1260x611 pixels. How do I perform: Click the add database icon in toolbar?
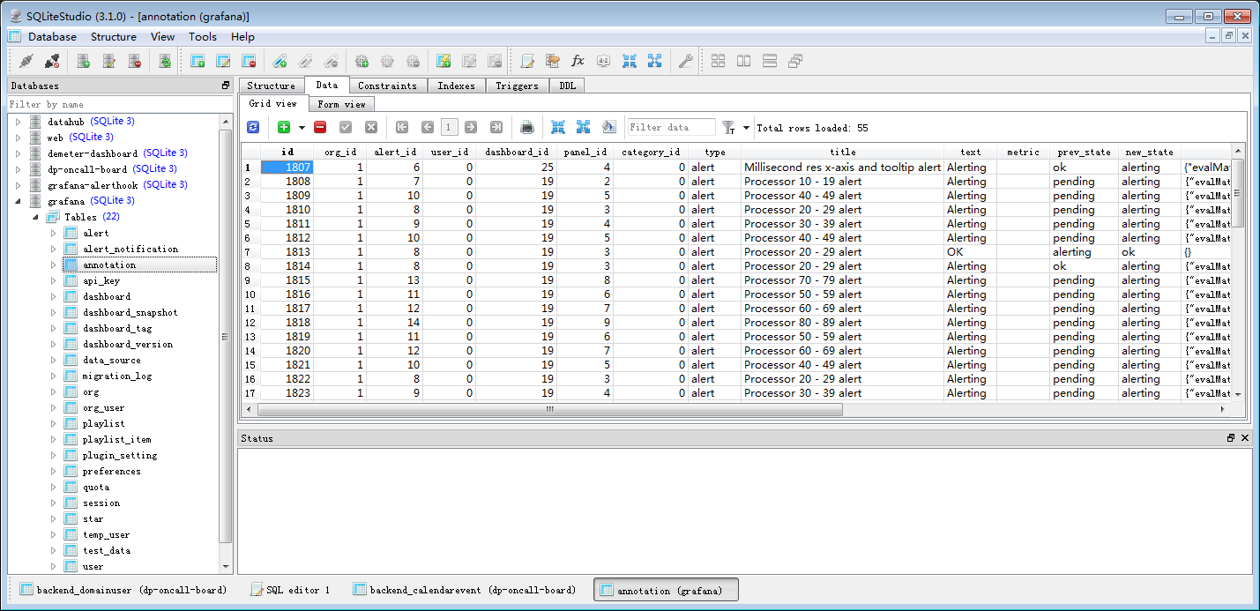click(x=83, y=61)
